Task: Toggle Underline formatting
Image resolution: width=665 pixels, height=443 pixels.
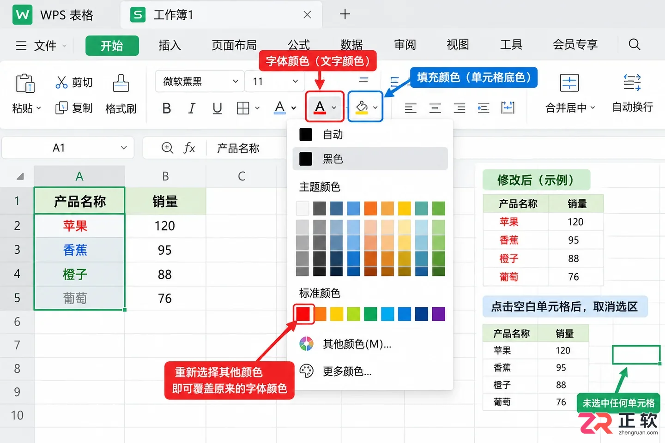Action: click(217, 108)
